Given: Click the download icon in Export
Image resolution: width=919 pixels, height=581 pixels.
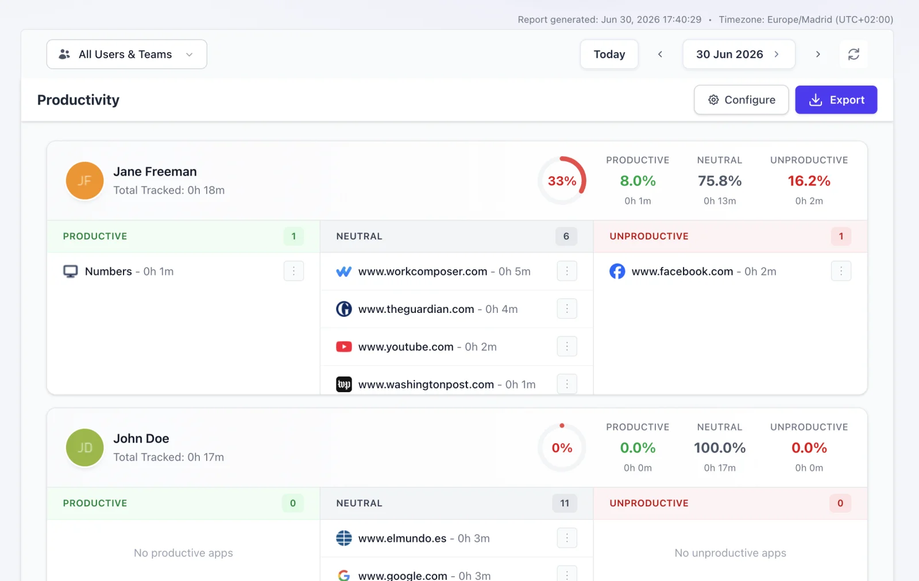Looking at the screenshot, I should [815, 100].
